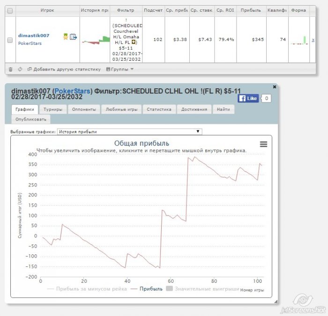Screen dimensions: 328x316
Task: Click the gold star icon beside dimastik007
Action: coord(66,36)
